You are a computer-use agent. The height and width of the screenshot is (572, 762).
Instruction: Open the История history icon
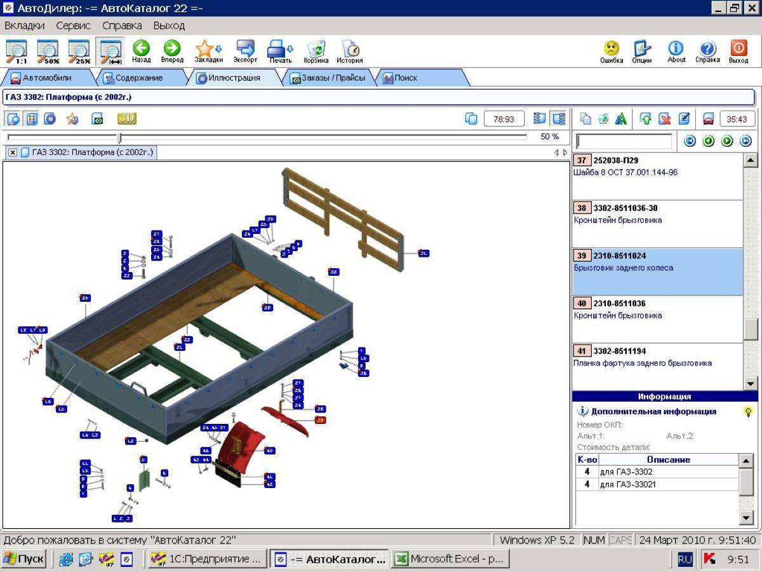[x=350, y=49]
